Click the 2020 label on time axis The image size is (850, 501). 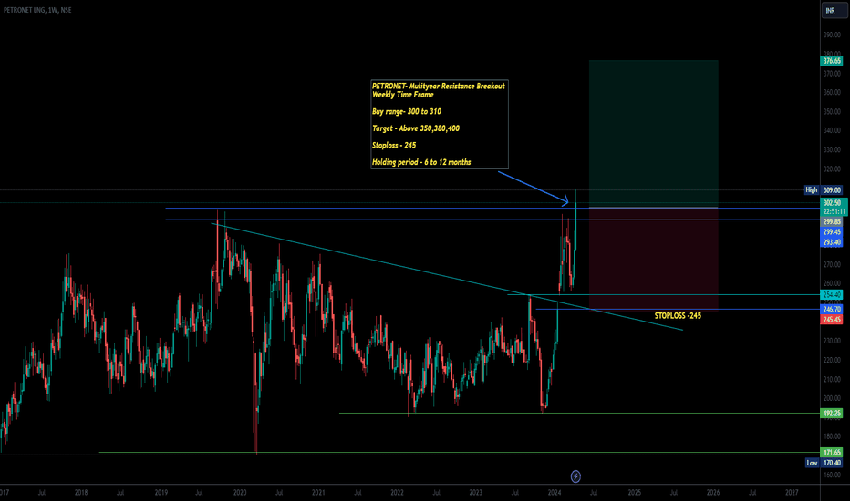tap(240, 492)
